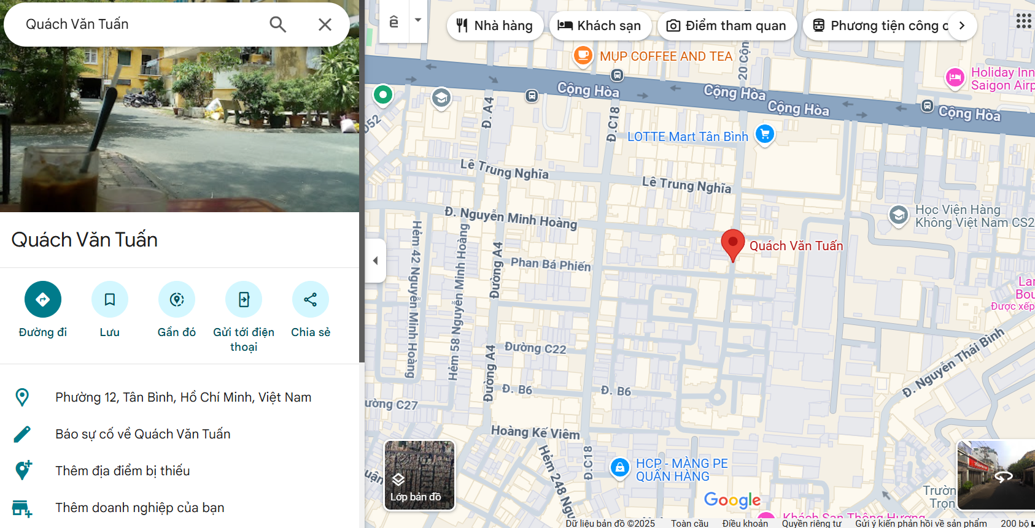
Task: Click the Điều khoản footer link
Action: [745, 523]
